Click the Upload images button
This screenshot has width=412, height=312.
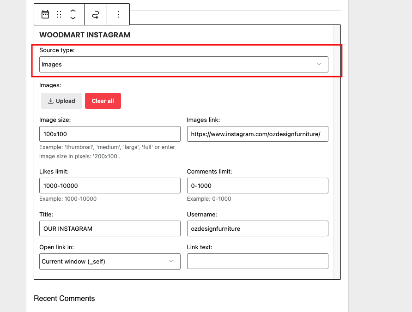pyautogui.click(x=61, y=101)
